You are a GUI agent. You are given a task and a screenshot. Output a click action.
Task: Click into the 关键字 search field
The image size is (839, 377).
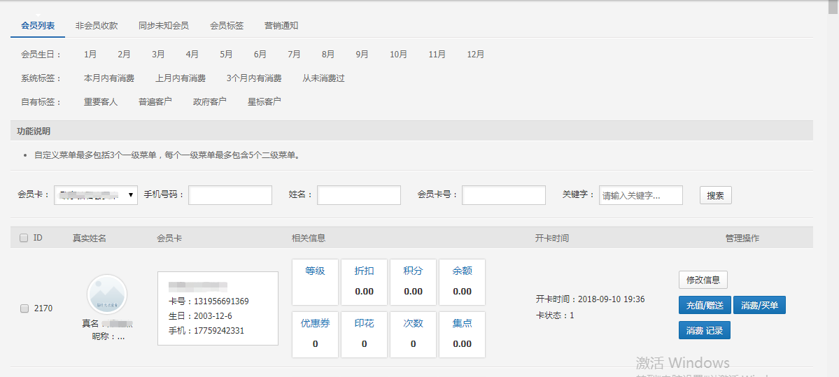640,195
